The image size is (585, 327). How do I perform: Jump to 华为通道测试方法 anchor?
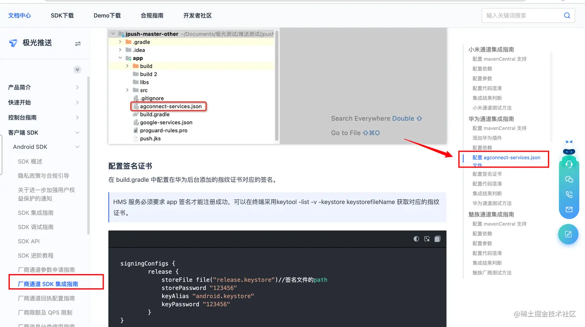point(492,204)
